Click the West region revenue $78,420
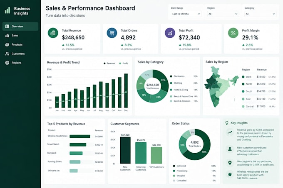This screenshot has height=188, width=283. coord(261,77)
